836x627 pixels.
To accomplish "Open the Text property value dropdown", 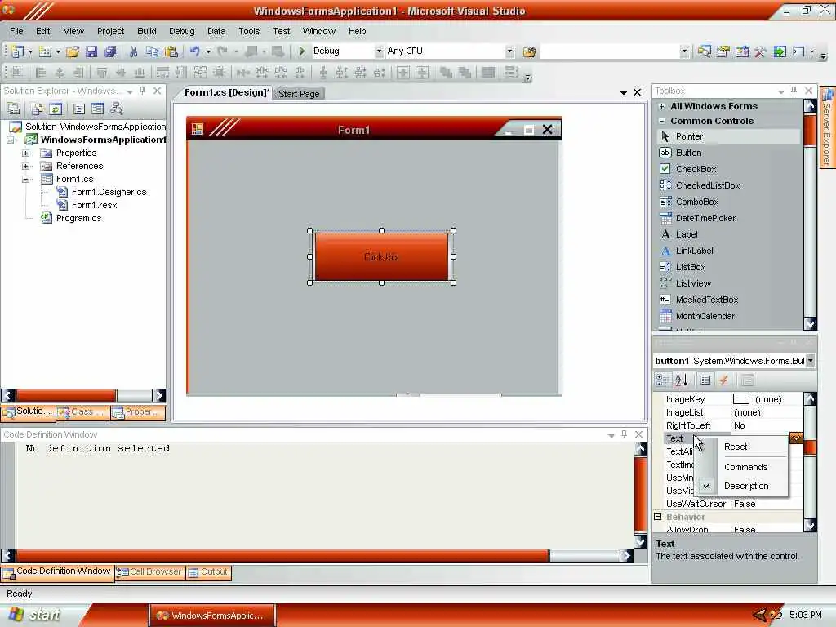I will pyautogui.click(x=796, y=438).
